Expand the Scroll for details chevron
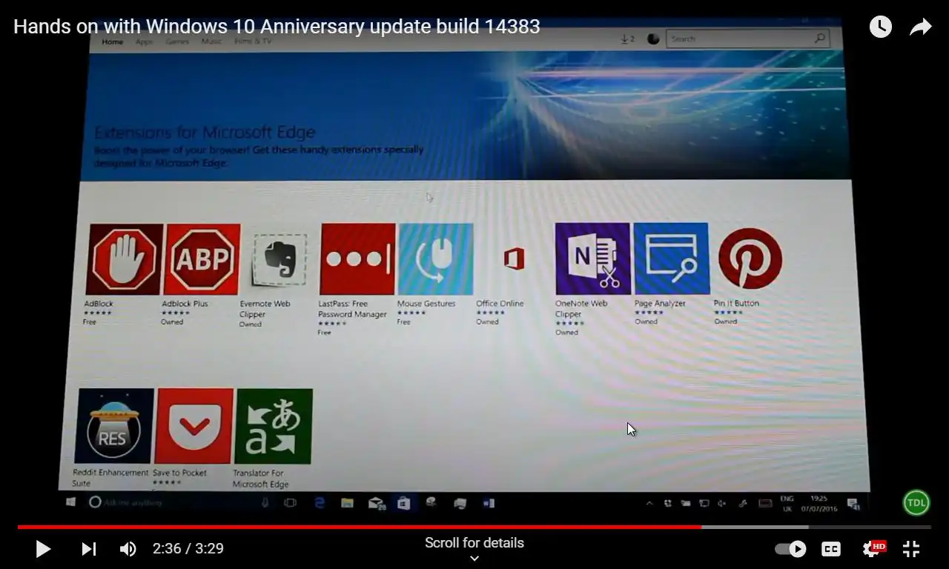The image size is (949, 569). [x=474, y=559]
